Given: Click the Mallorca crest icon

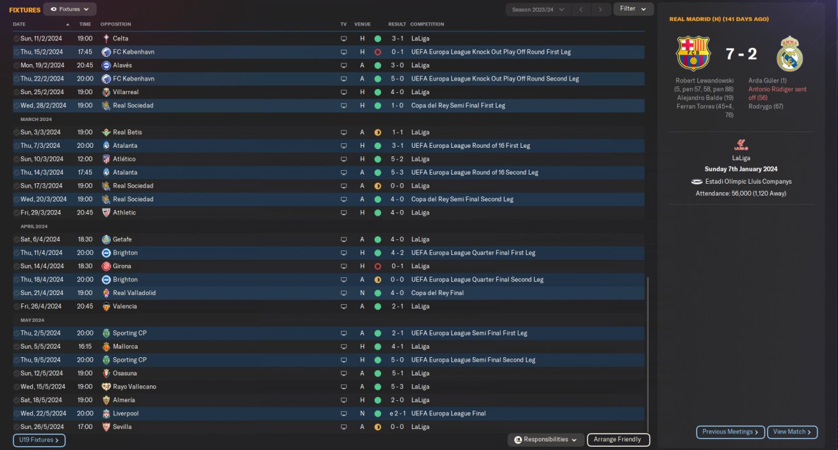Looking at the screenshot, I should point(106,347).
